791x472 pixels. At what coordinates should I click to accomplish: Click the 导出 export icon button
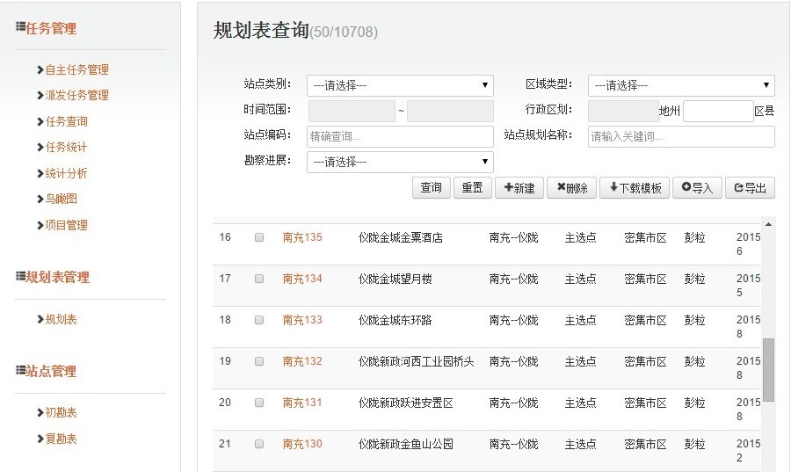point(749,188)
